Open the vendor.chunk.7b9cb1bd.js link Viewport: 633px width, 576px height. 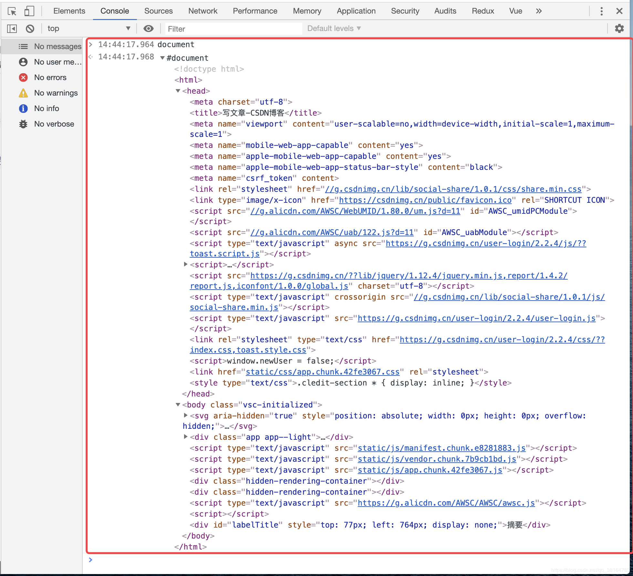(437, 459)
